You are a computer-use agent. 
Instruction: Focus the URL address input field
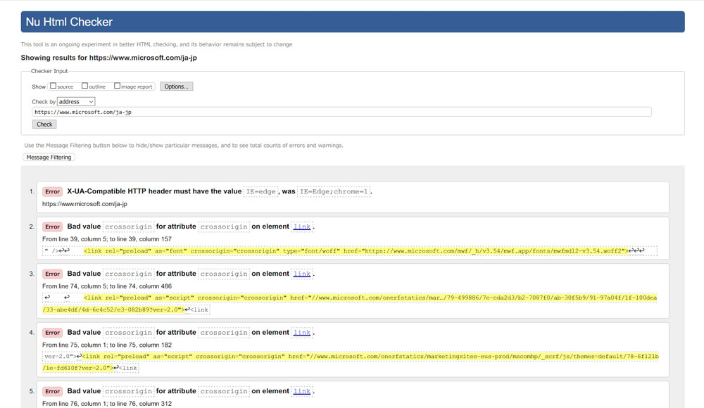[341, 113]
